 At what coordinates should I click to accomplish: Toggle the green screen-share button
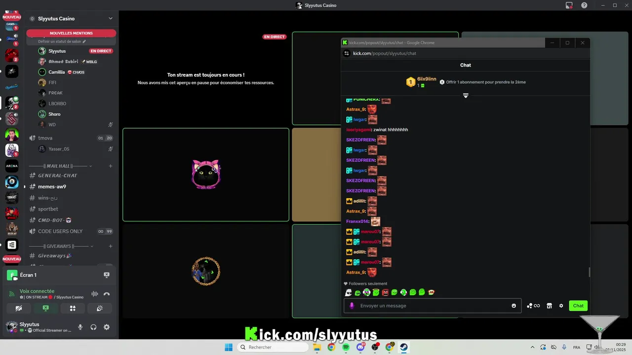coord(45,308)
